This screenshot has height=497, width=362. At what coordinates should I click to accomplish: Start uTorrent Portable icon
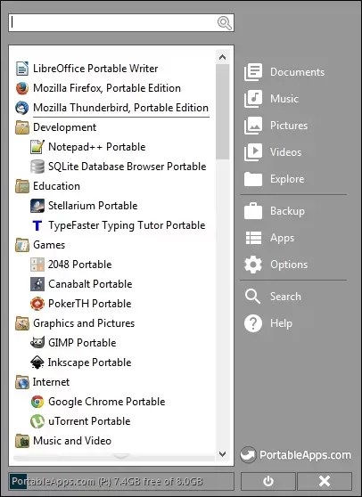coord(37,421)
